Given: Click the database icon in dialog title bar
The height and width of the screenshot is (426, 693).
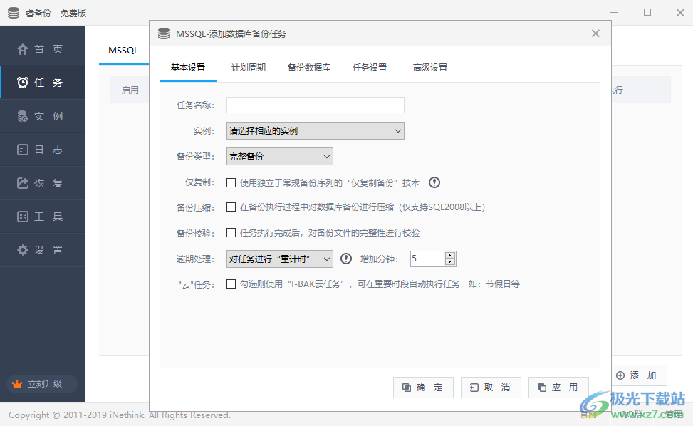Looking at the screenshot, I should tap(164, 33).
